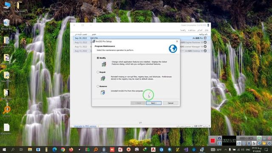
Task: Click the ArcGIS Pro row icon
Action: [205, 38]
